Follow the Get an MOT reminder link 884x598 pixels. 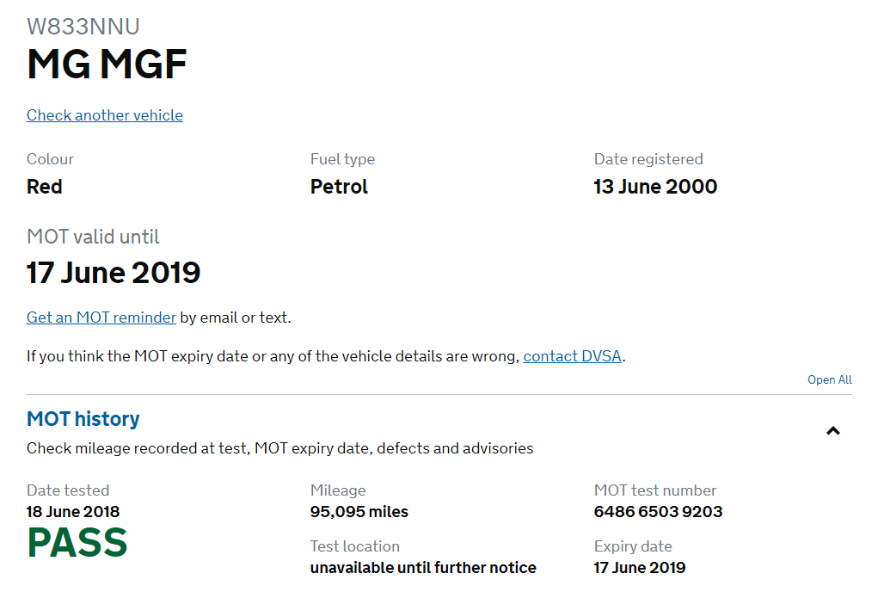click(x=101, y=317)
